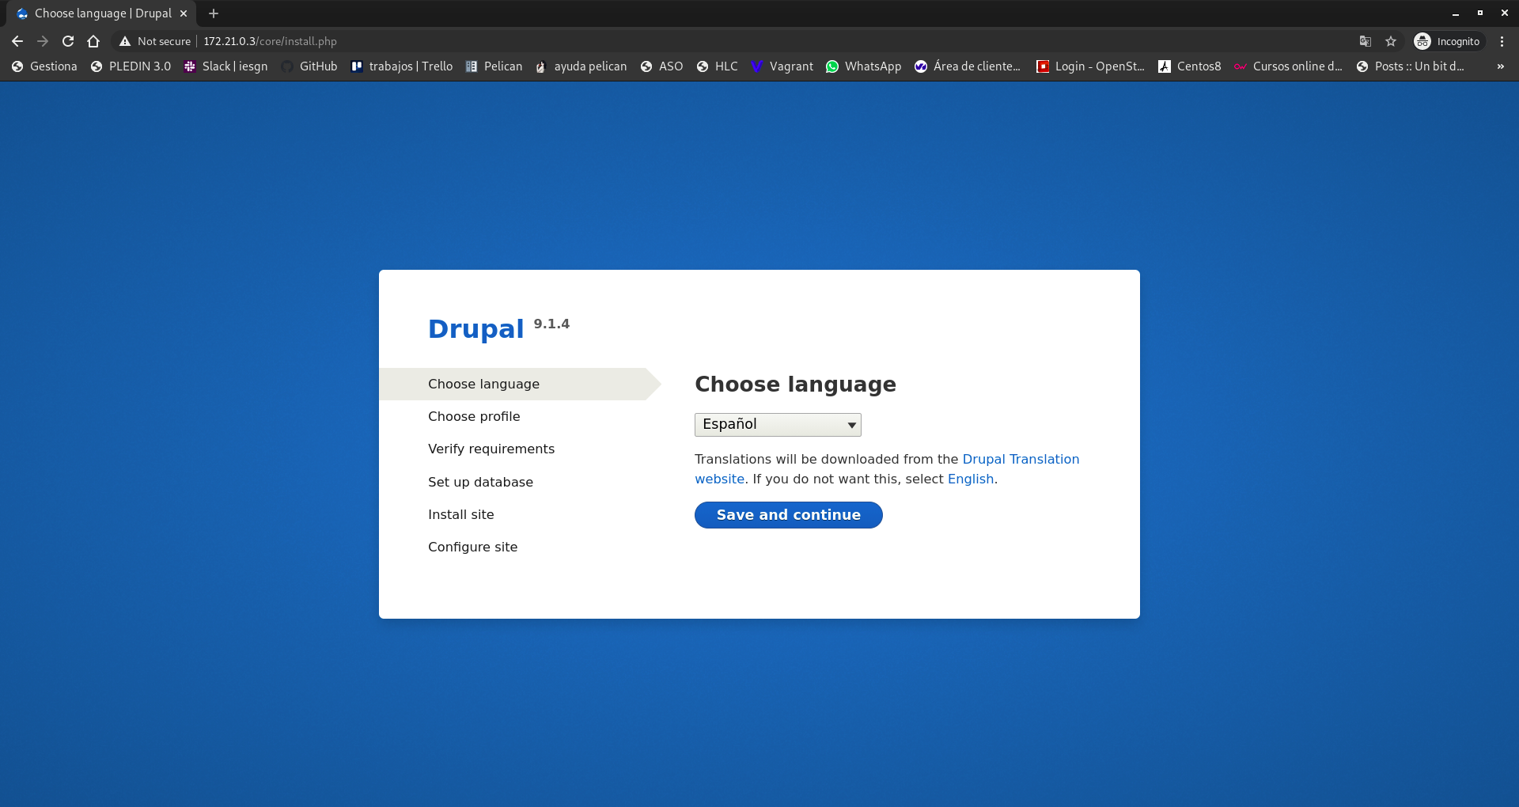Image resolution: width=1519 pixels, height=807 pixels.
Task: Click the Save and continue button
Action: (788, 515)
